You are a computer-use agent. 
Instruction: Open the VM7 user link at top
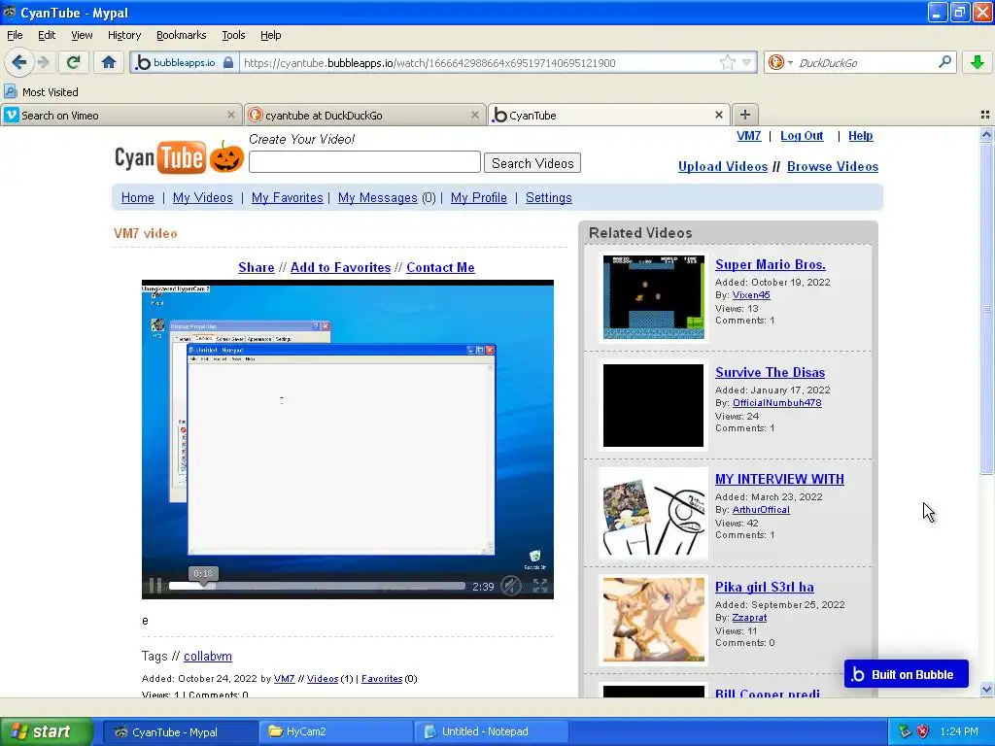coord(749,136)
